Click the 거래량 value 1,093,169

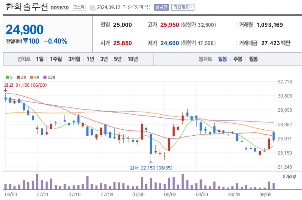270,25
